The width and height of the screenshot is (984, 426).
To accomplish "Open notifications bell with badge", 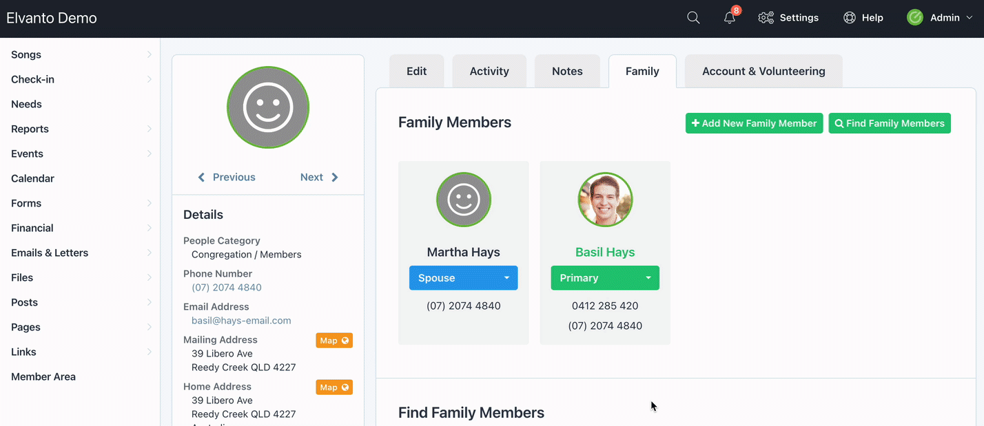I will point(730,18).
